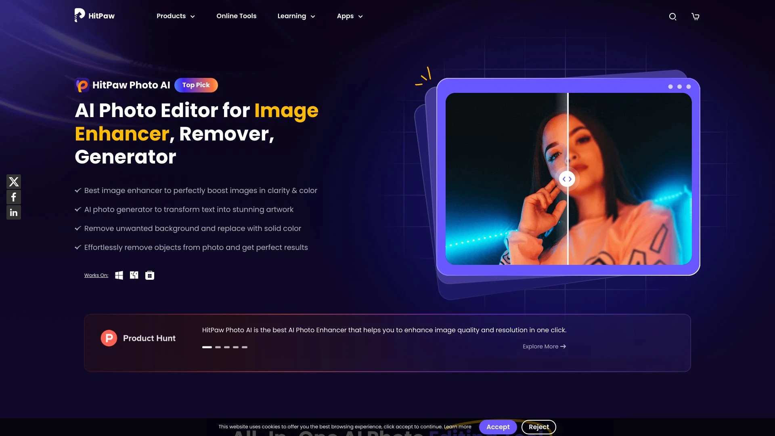Expand the Apps dropdown

[349, 16]
